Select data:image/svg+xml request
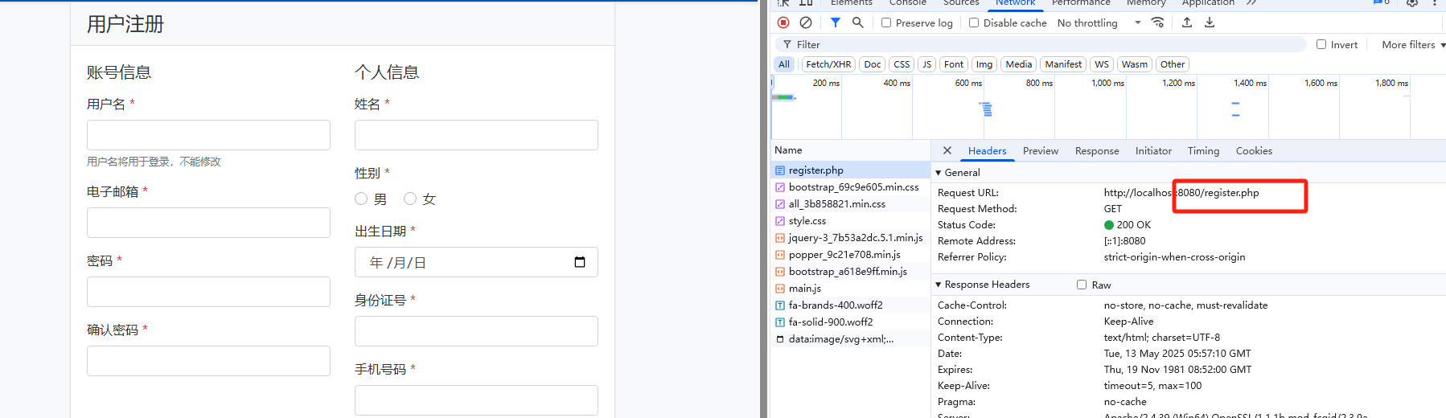The height and width of the screenshot is (418, 1446). [850, 338]
